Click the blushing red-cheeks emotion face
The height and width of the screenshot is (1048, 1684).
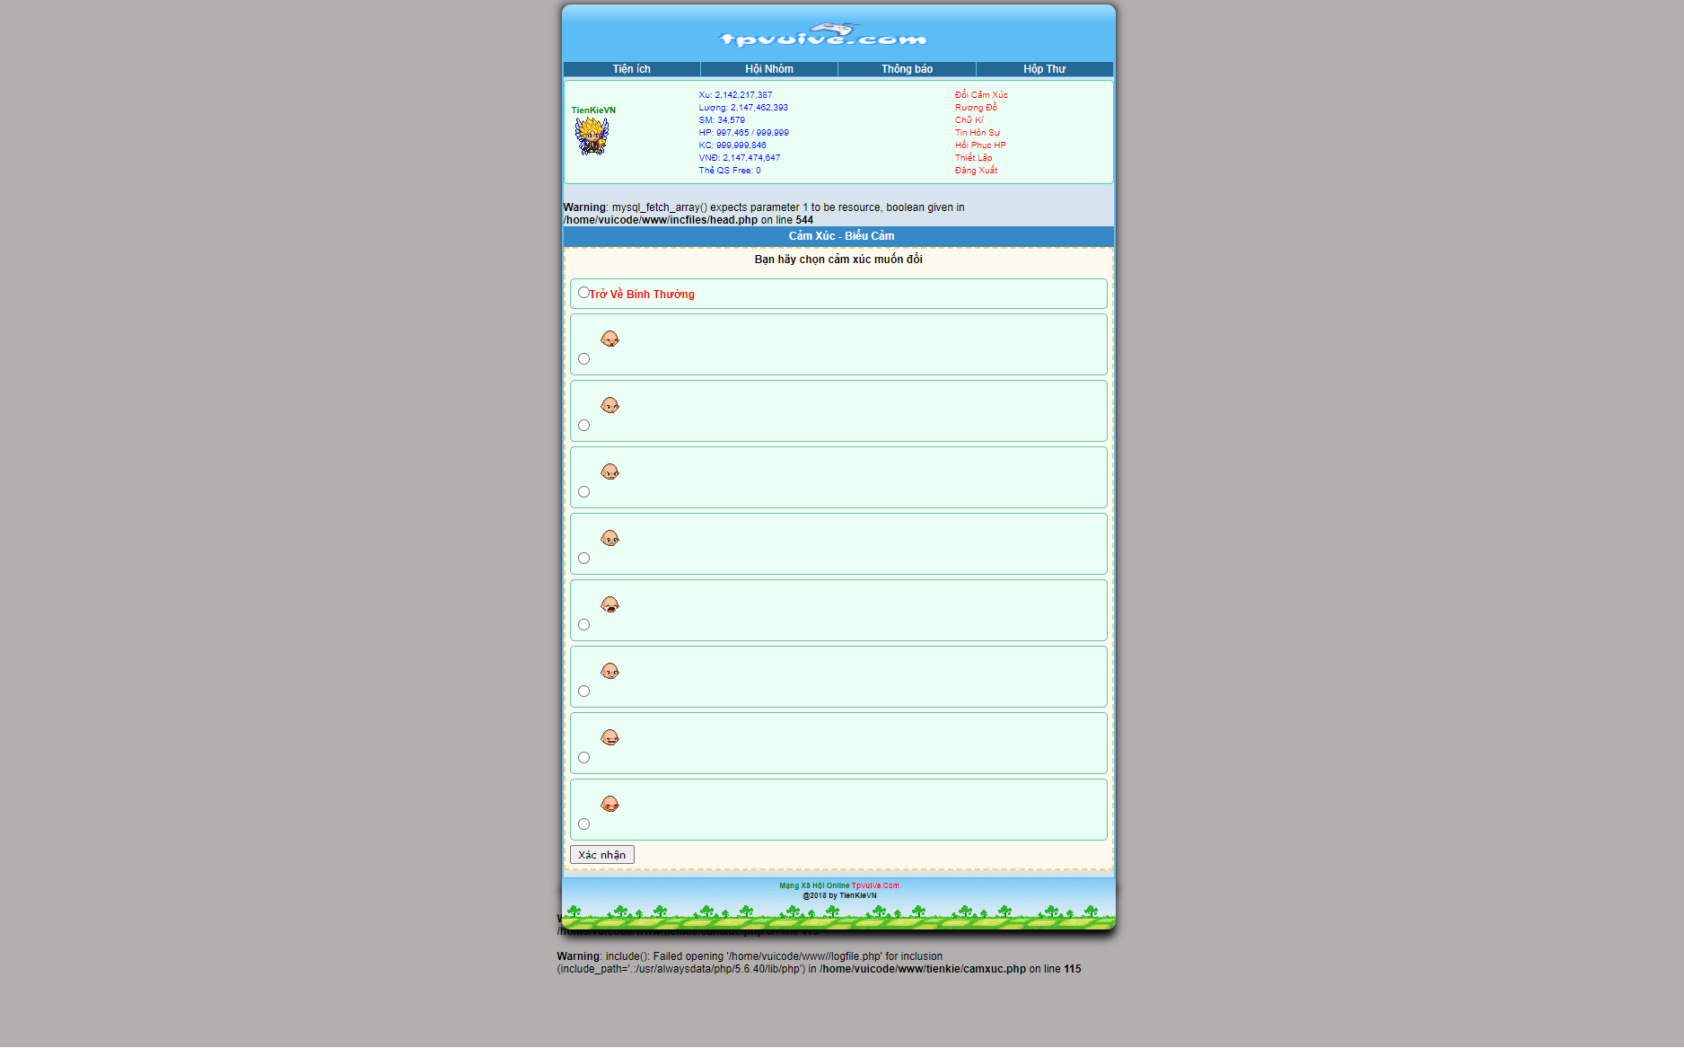pyautogui.click(x=610, y=804)
